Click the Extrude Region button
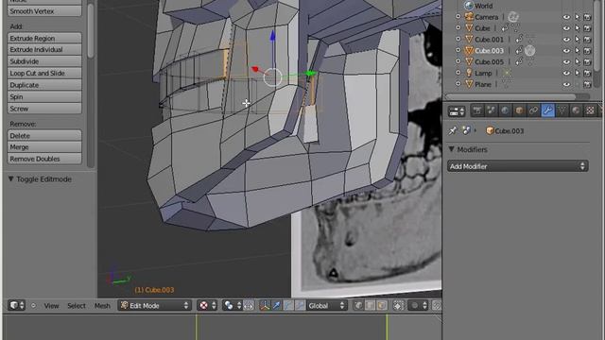Viewport: 605px width, 340px height. coord(44,38)
